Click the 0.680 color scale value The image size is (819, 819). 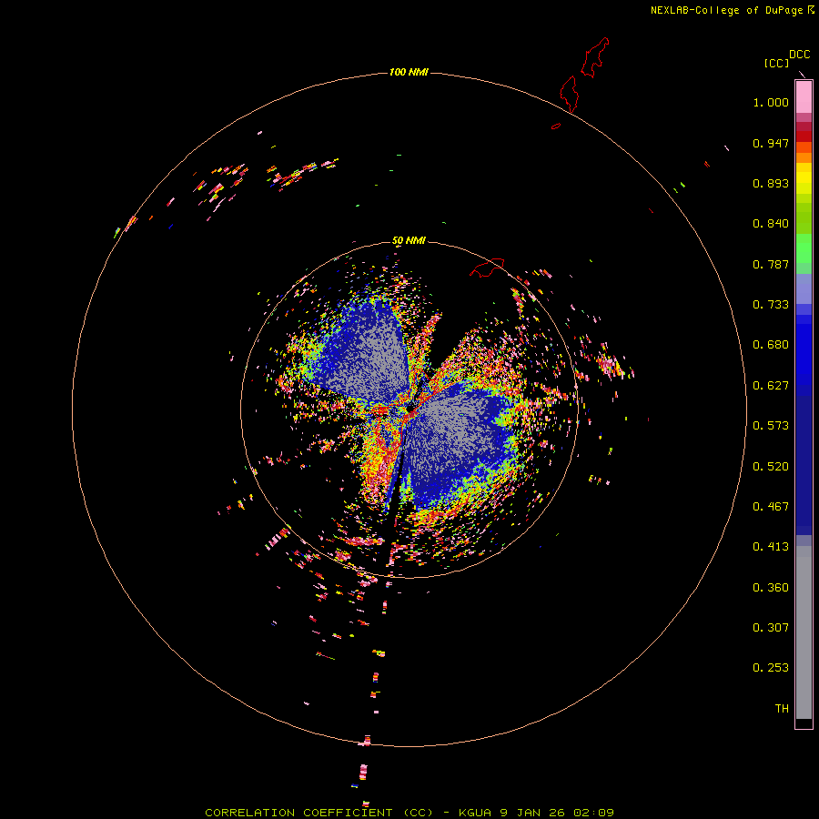tap(771, 345)
